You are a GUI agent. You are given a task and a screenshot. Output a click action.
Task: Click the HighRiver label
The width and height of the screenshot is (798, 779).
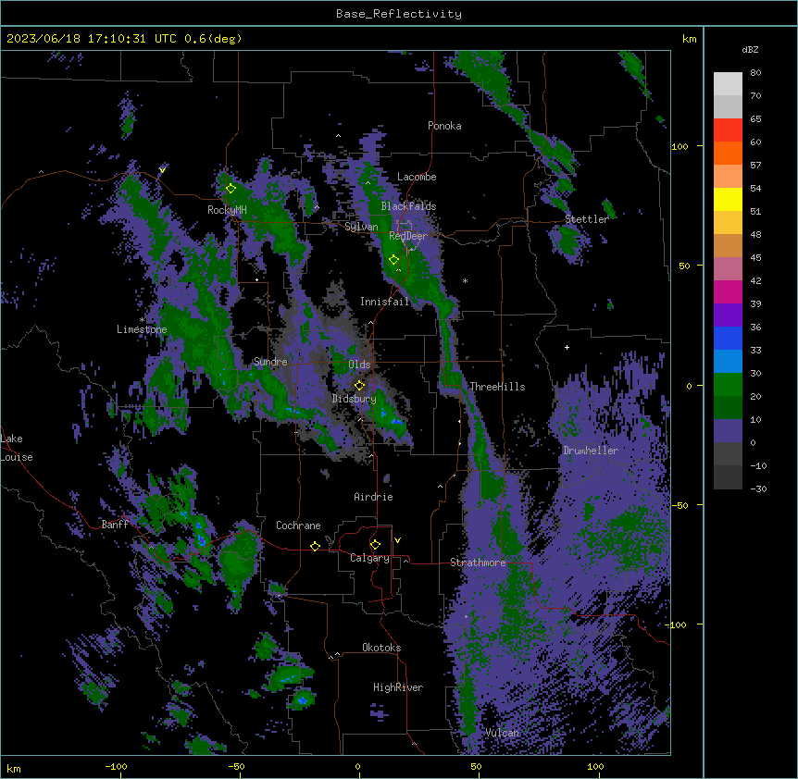pyautogui.click(x=398, y=687)
